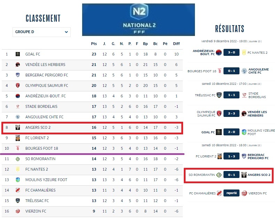Click the 0-1 score for Romorantin vs Angers
The image size is (275, 223).
pos(231,174)
